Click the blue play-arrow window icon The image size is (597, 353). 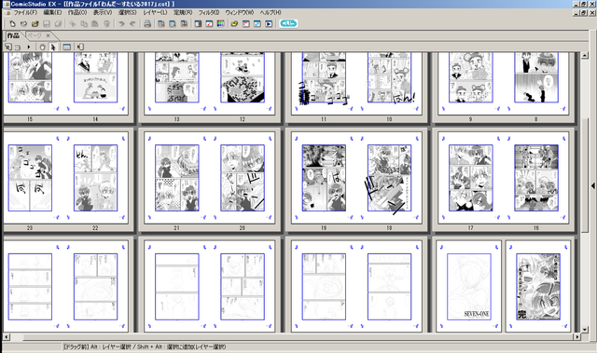click(269, 24)
